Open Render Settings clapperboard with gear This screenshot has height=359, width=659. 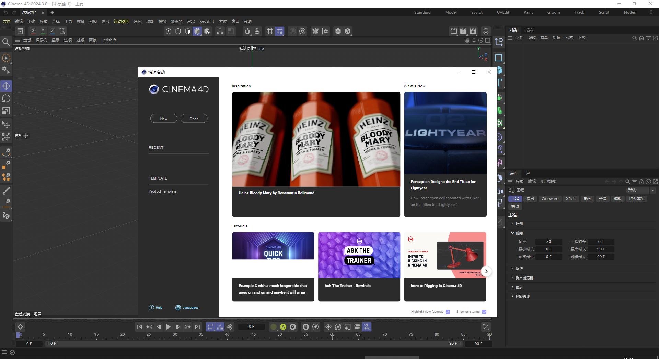[473, 31]
